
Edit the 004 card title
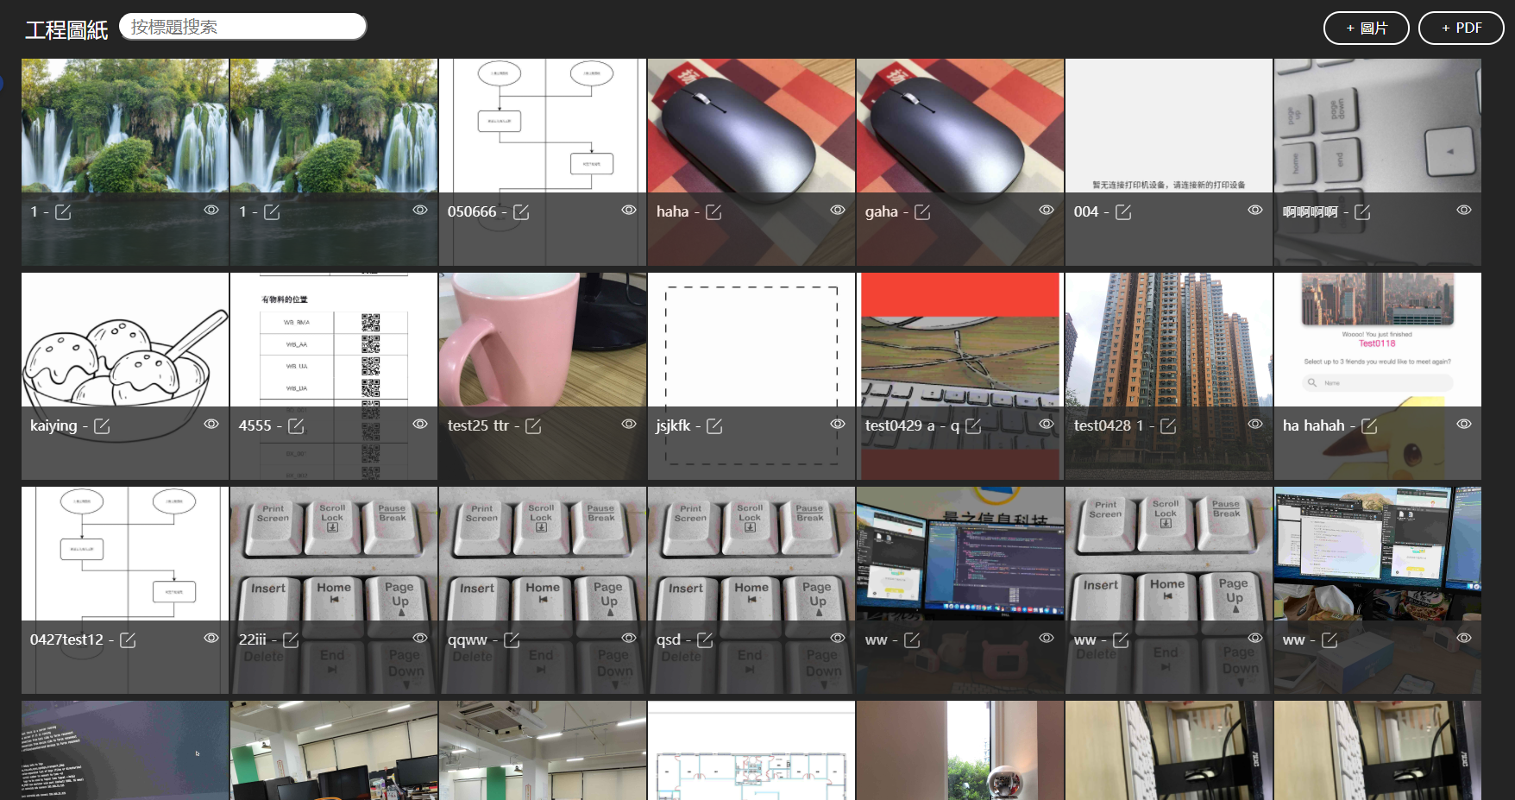[x=1123, y=211]
